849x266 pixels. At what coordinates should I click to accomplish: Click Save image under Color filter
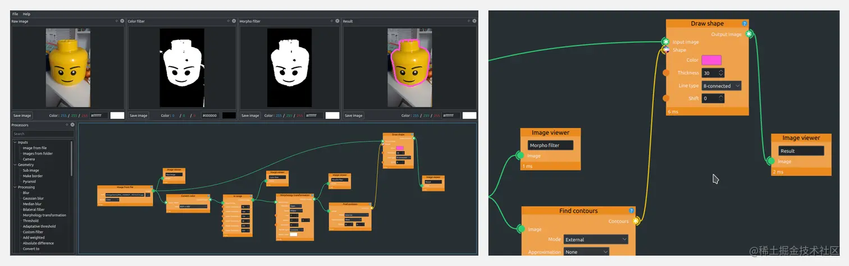point(138,116)
